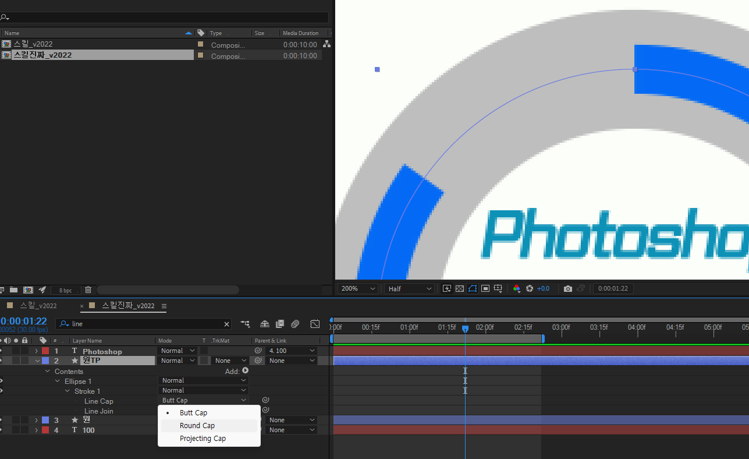Image resolution: width=749 pixels, height=459 pixels.
Task: Enable Motion Blur for the composition
Action: pyautogui.click(x=295, y=324)
